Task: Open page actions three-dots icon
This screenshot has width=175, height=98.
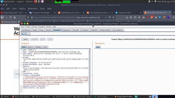Action: (x=106, y=17)
